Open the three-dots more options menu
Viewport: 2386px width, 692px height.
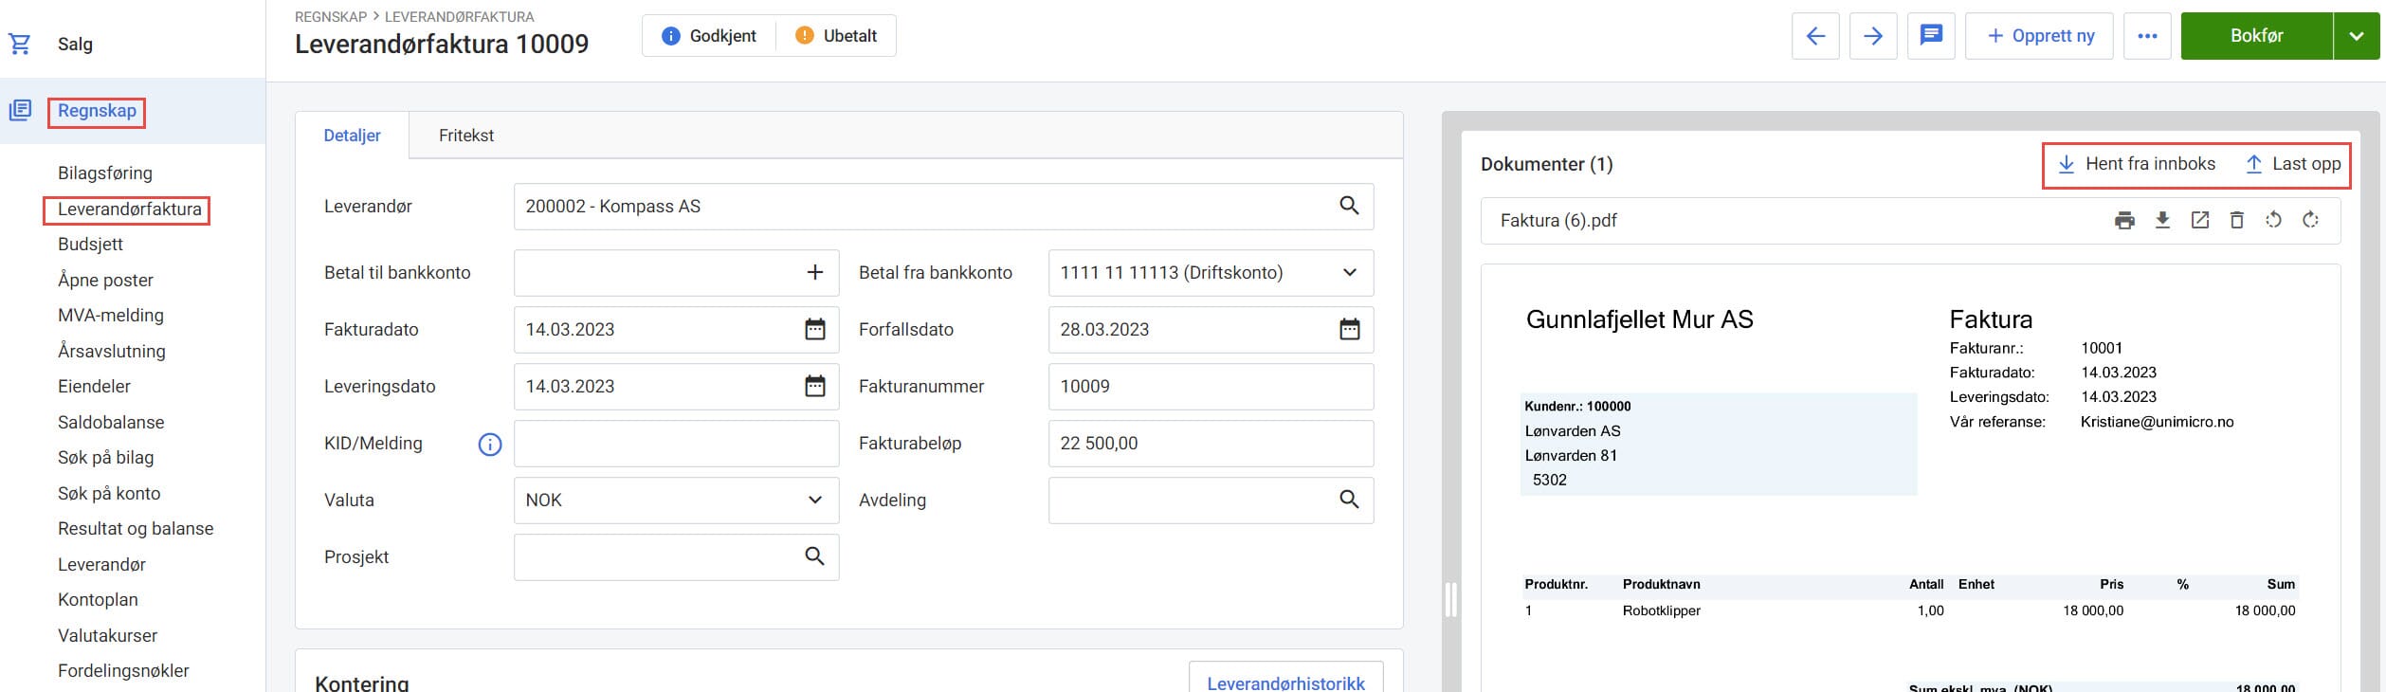pyautogui.click(x=2147, y=36)
